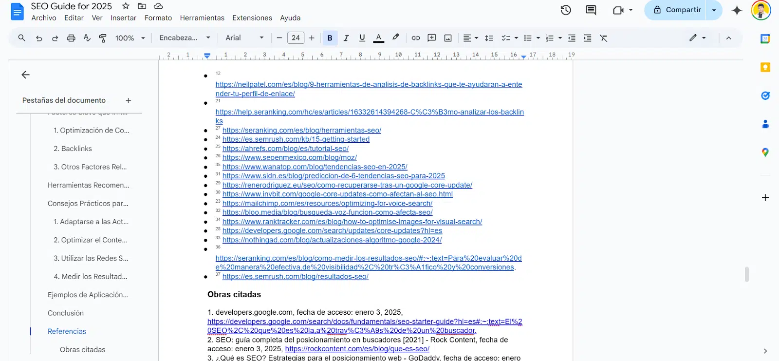Insert a link
Image resolution: width=779 pixels, height=361 pixels.
416,38
